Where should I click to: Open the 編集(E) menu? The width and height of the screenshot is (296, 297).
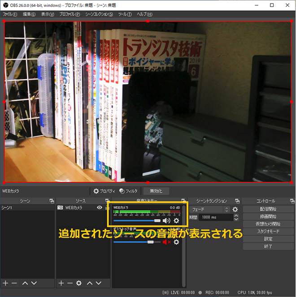pos(29,14)
